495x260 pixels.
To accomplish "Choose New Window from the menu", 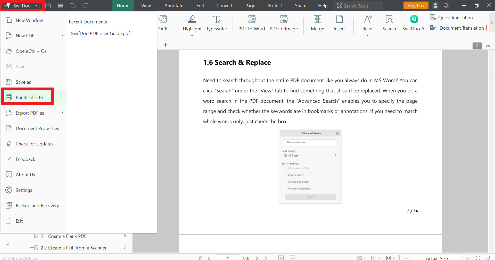I will [34, 20].
